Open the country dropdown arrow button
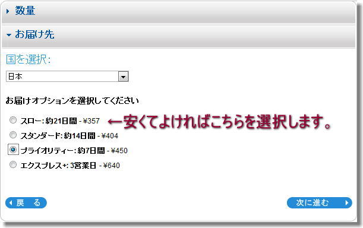 123,77
